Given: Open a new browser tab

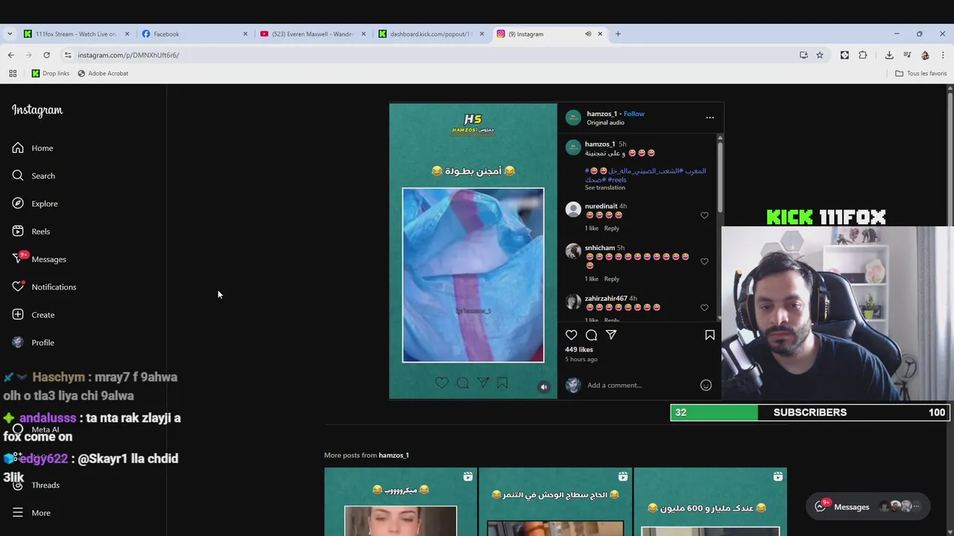Looking at the screenshot, I should tap(618, 33).
